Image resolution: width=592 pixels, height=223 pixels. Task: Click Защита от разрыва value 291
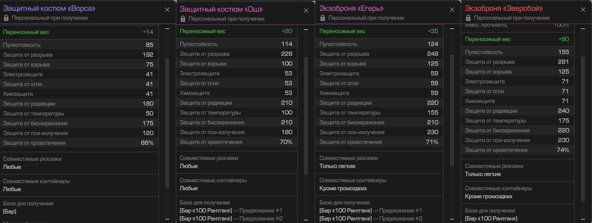564,62
